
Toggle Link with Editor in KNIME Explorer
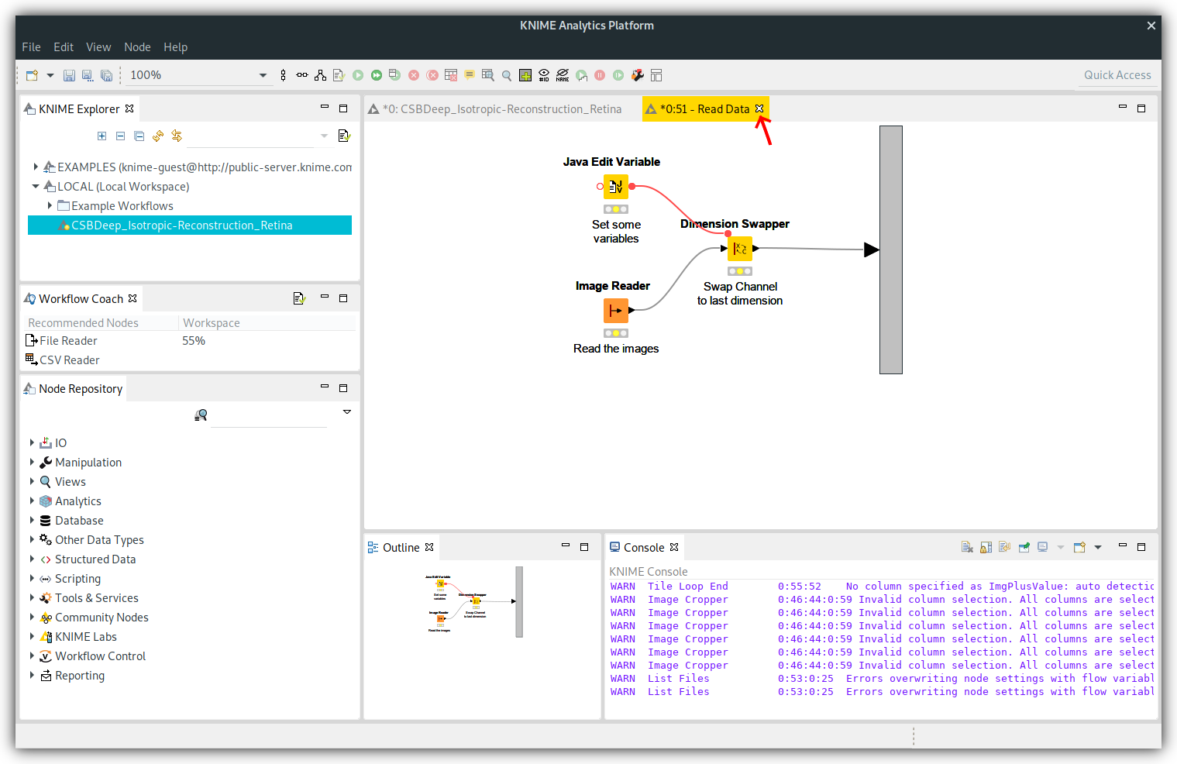coord(177,136)
